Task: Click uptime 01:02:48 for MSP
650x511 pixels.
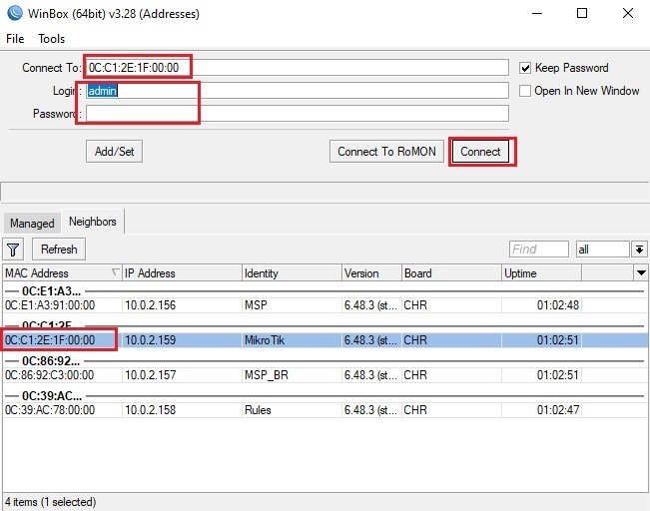Action: 558,305
